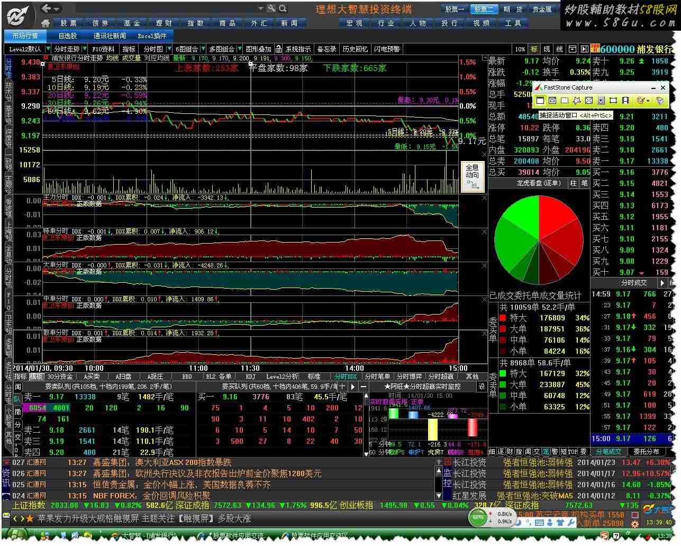Select the 撤 side tab

17,412
